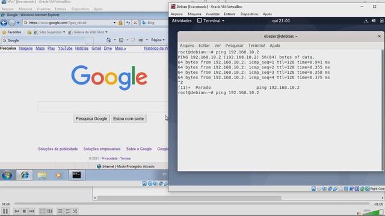Open Máquina menu of Debian VirtualBox window
This screenshot has width=385, height=216.
(194, 14)
